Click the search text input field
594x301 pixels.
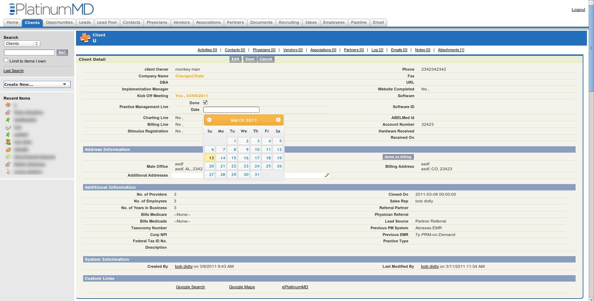point(29,53)
